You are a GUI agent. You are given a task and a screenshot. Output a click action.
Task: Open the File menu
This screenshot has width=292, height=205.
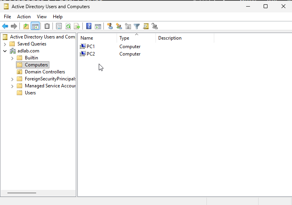7,17
